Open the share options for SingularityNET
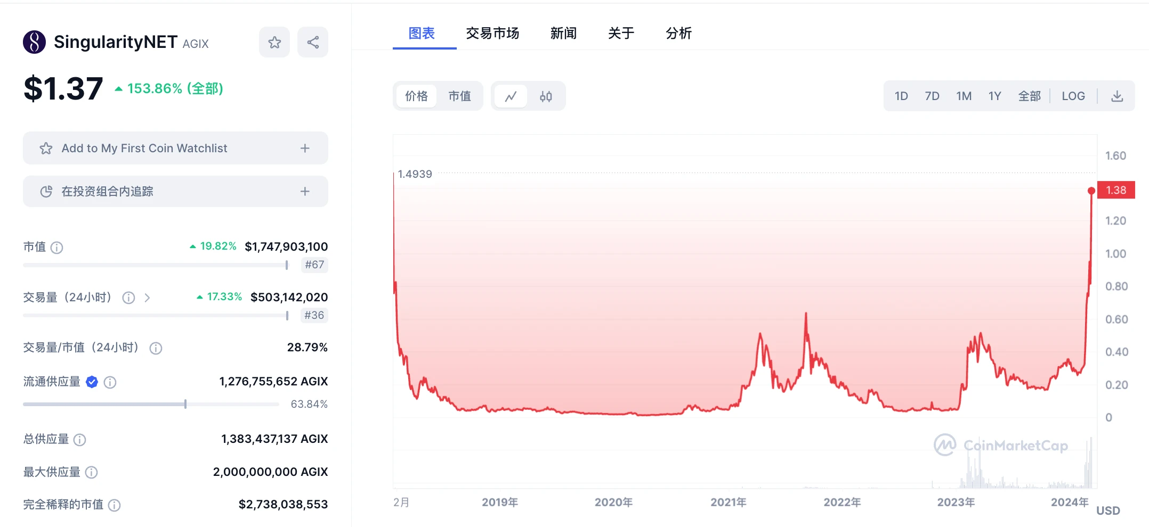This screenshot has height=527, width=1149. (x=313, y=42)
